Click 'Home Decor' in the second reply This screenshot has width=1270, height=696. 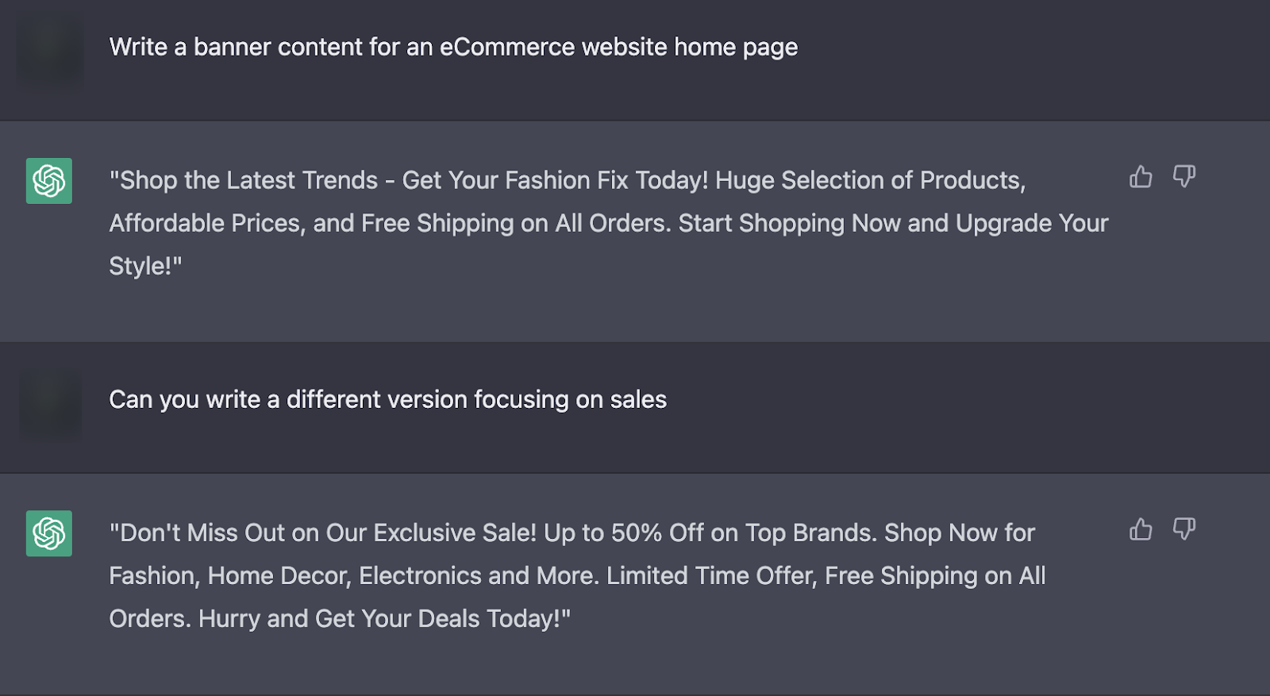[278, 575]
